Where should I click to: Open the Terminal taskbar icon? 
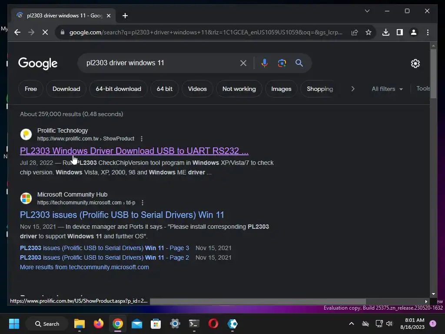tap(194, 324)
